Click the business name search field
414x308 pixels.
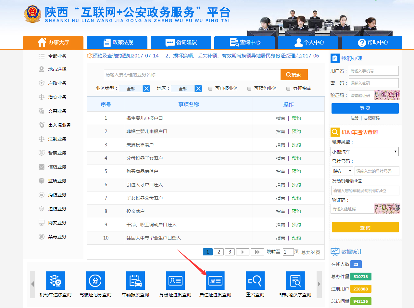(x=192, y=75)
